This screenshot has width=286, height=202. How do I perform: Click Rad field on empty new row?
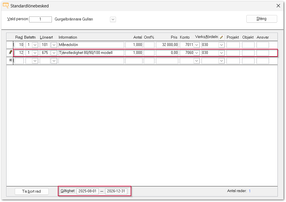coord(19,61)
